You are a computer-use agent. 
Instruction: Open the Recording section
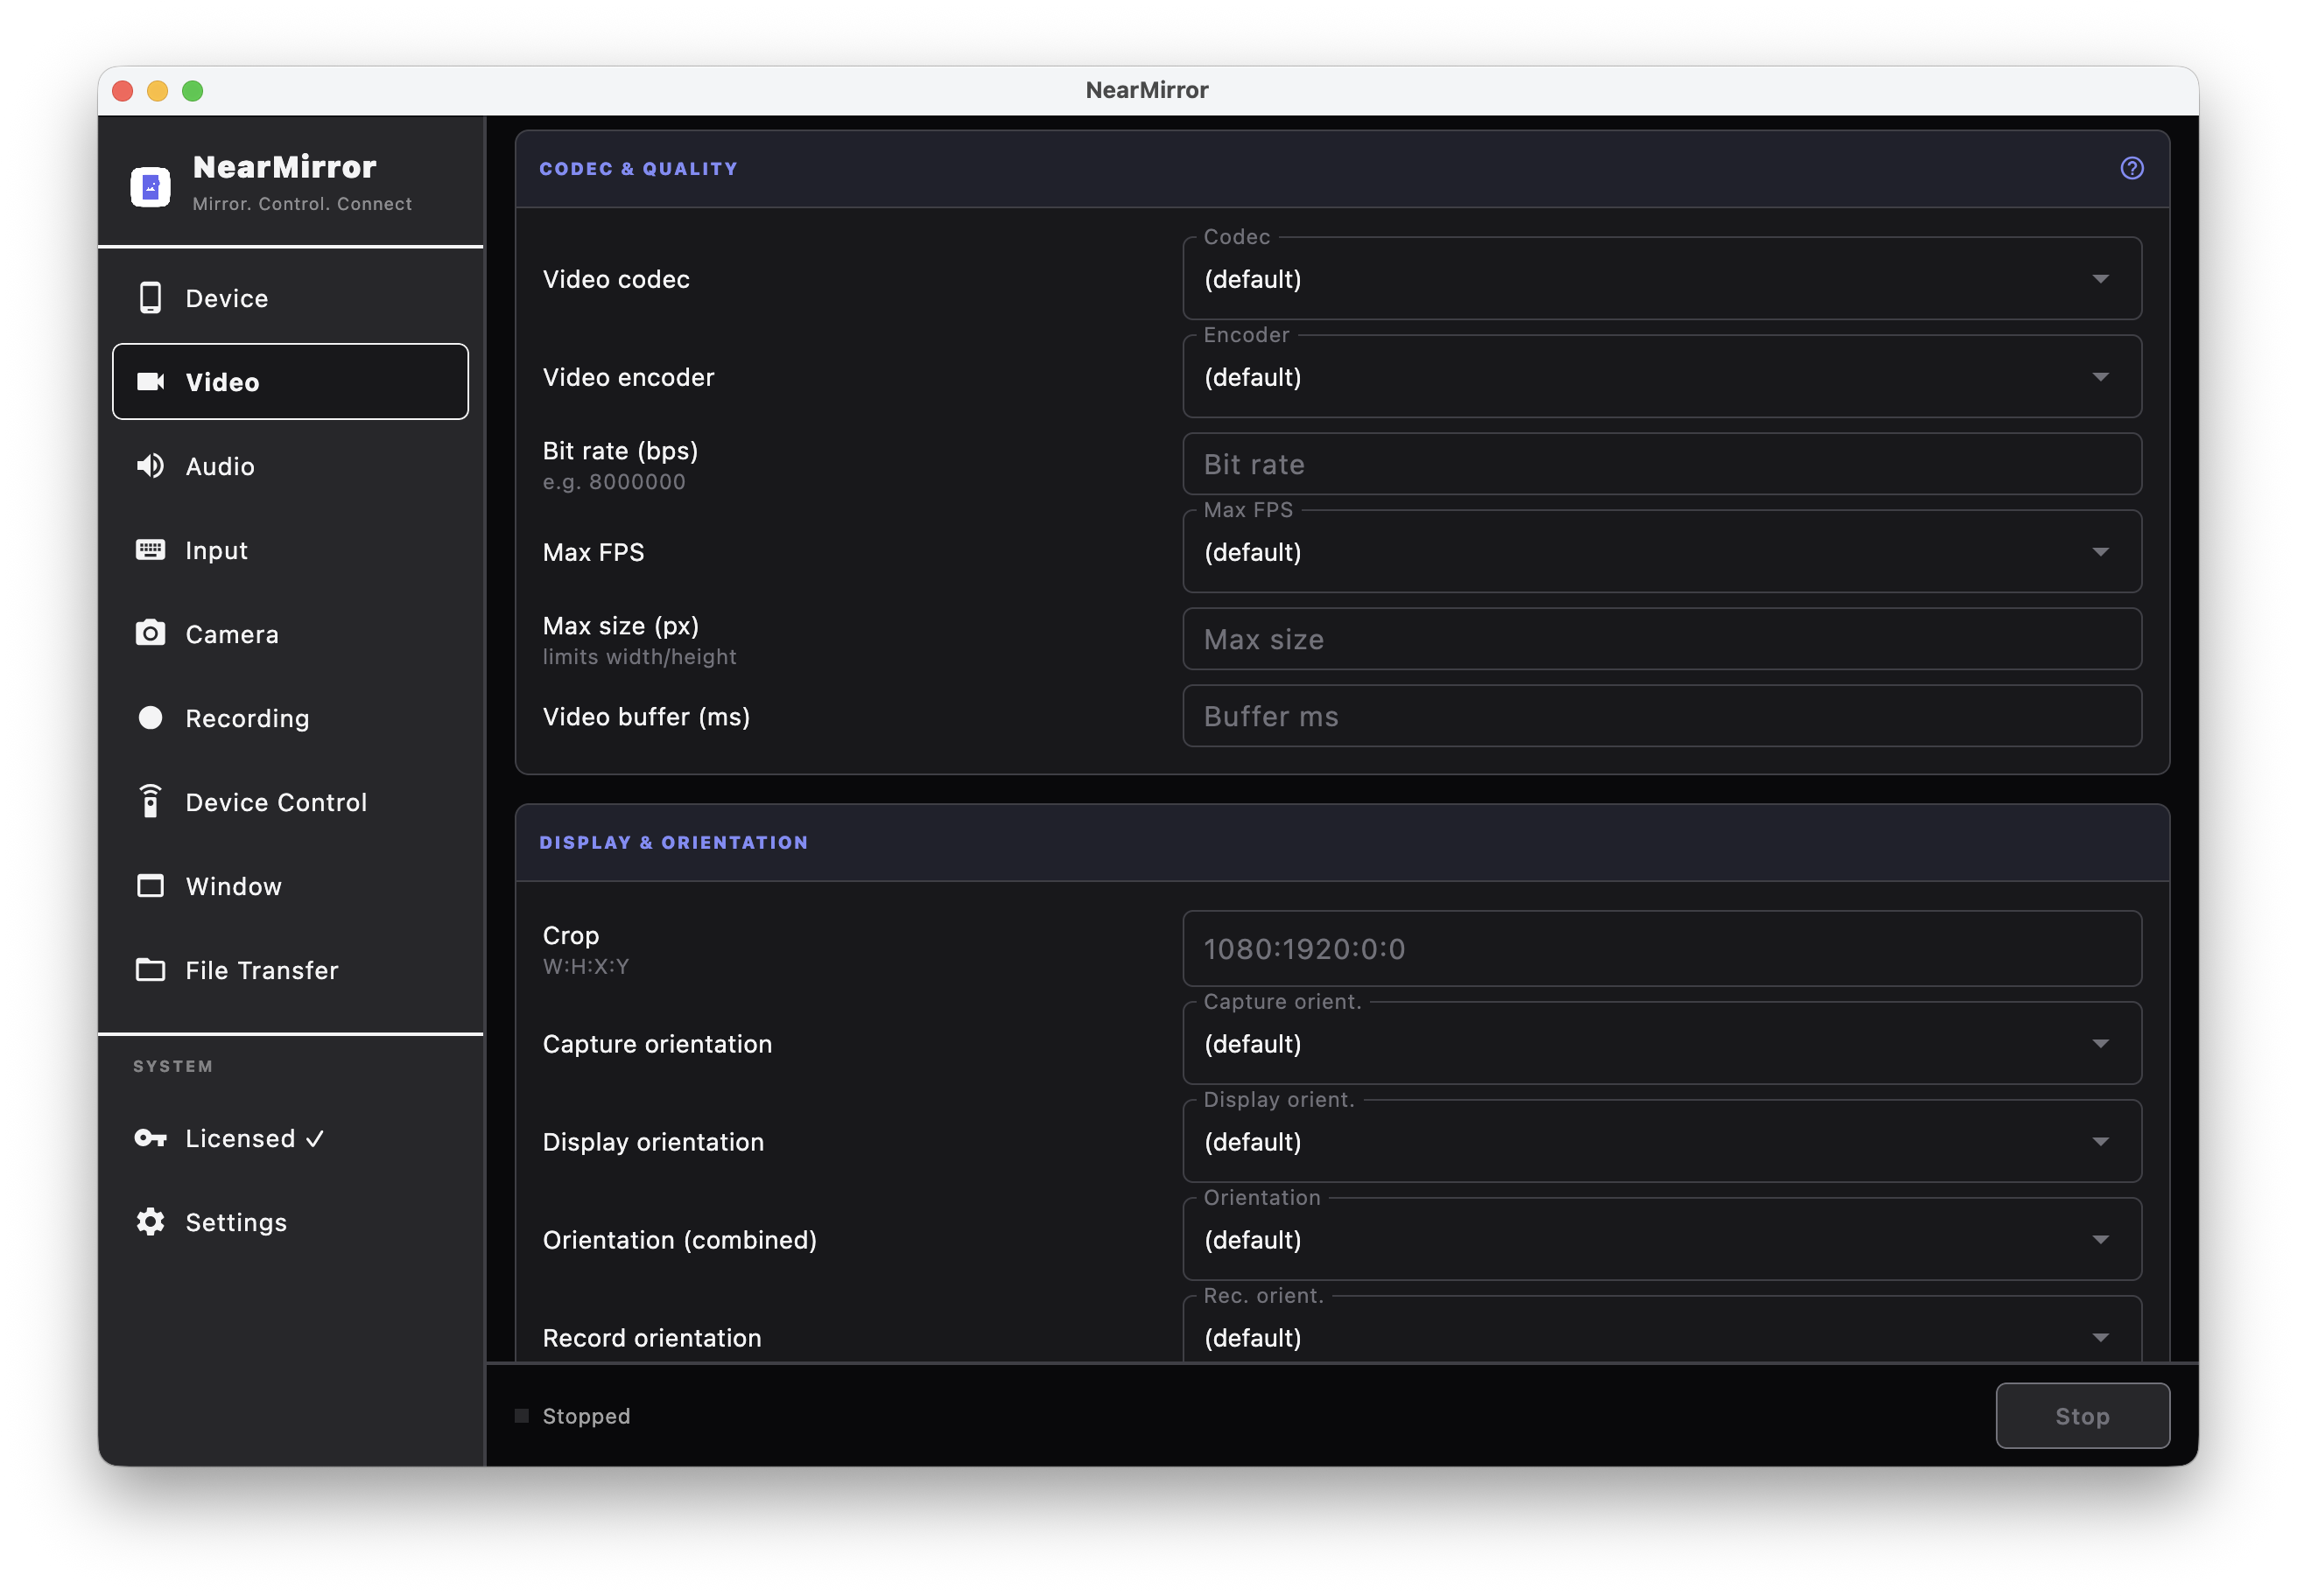click(290, 718)
